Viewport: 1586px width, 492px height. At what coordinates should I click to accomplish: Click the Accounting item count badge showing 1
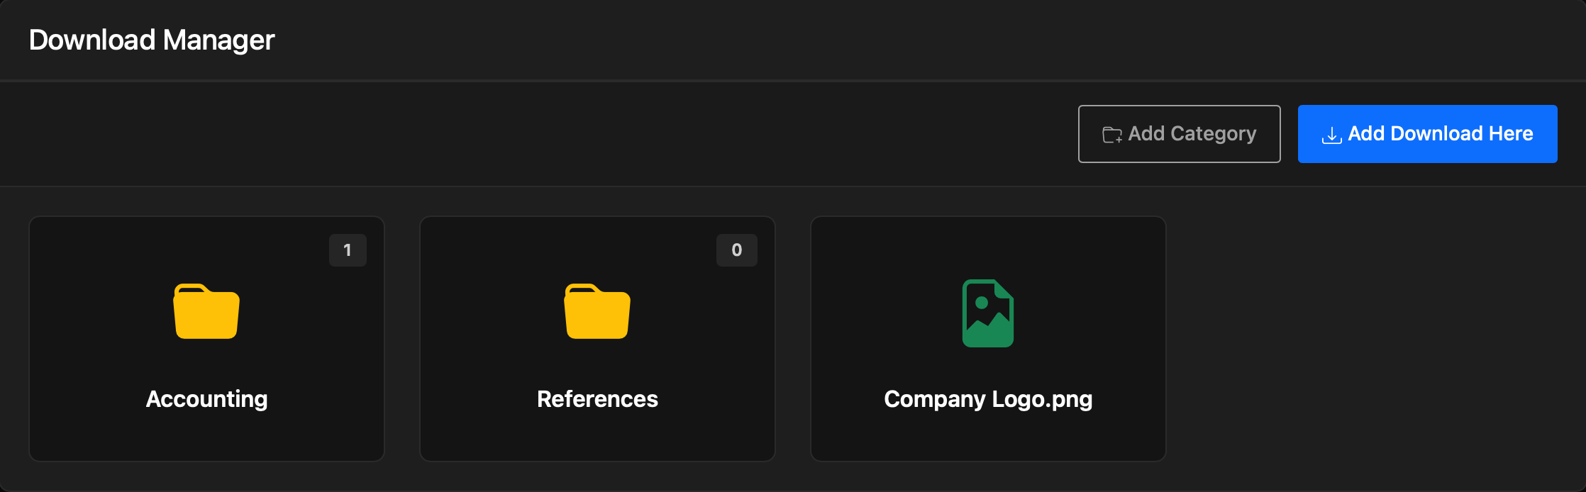348,250
